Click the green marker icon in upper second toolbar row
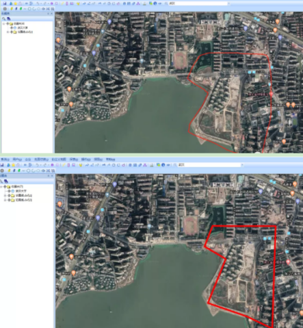The height and width of the screenshot is (328, 303). [21, 9]
